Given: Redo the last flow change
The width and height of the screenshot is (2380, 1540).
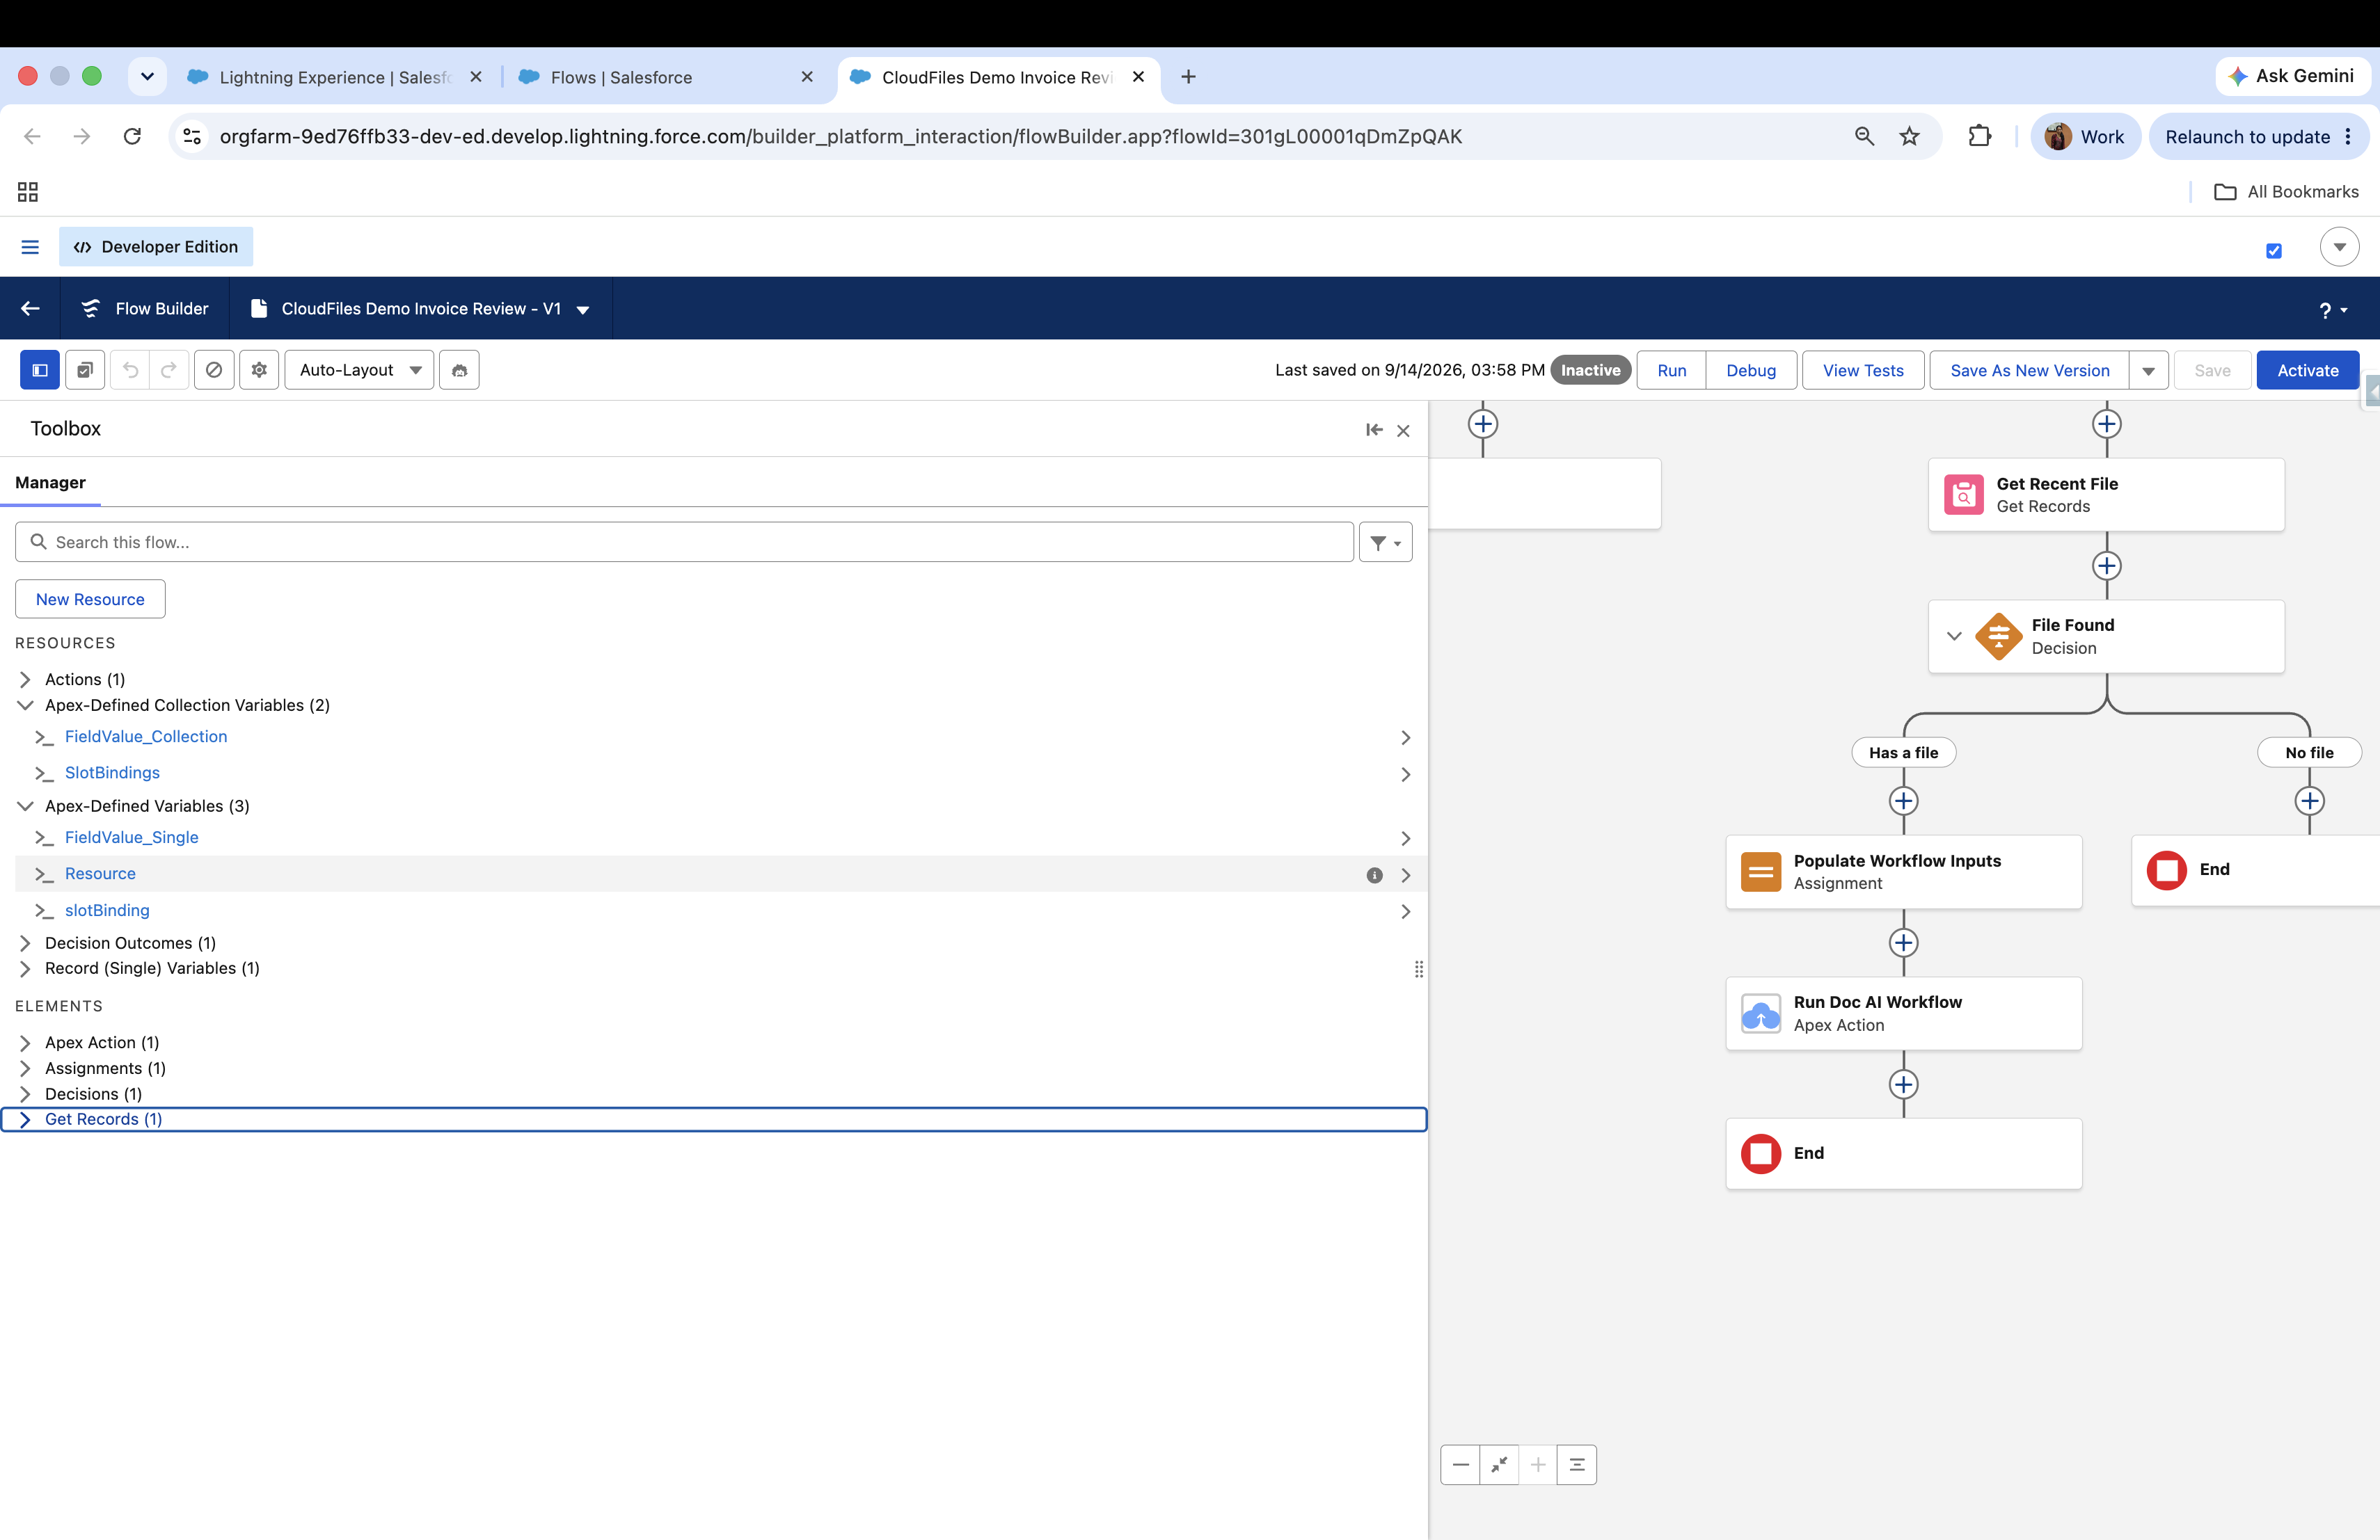Looking at the screenshot, I should pyautogui.click(x=169, y=370).
